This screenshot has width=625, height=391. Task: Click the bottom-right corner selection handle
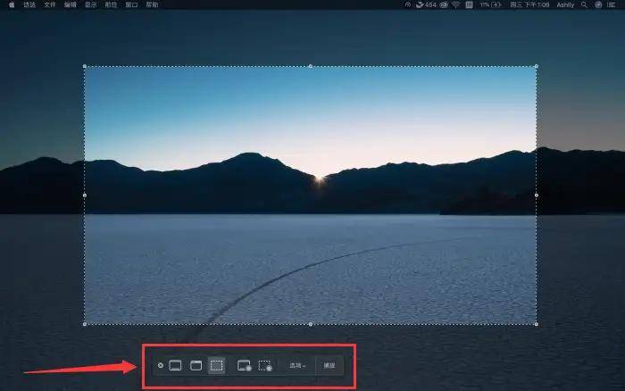click(536, 324)
